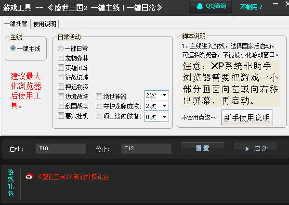Image resolution: width=289 pixels, height=205 pixels.
Task: Enable the 宠物森林 checkbox
Action: pos(61,58)
